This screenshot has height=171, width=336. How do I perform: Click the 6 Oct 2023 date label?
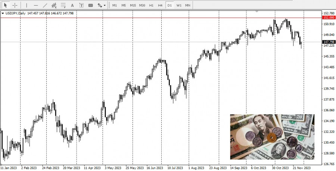tap(259, 168)
